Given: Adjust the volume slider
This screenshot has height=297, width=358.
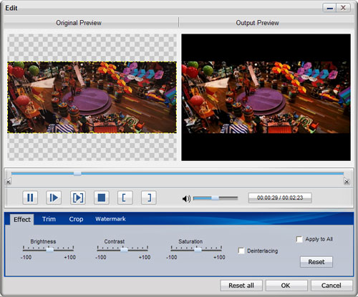Looking at the screenshot, I should point(216,198).
